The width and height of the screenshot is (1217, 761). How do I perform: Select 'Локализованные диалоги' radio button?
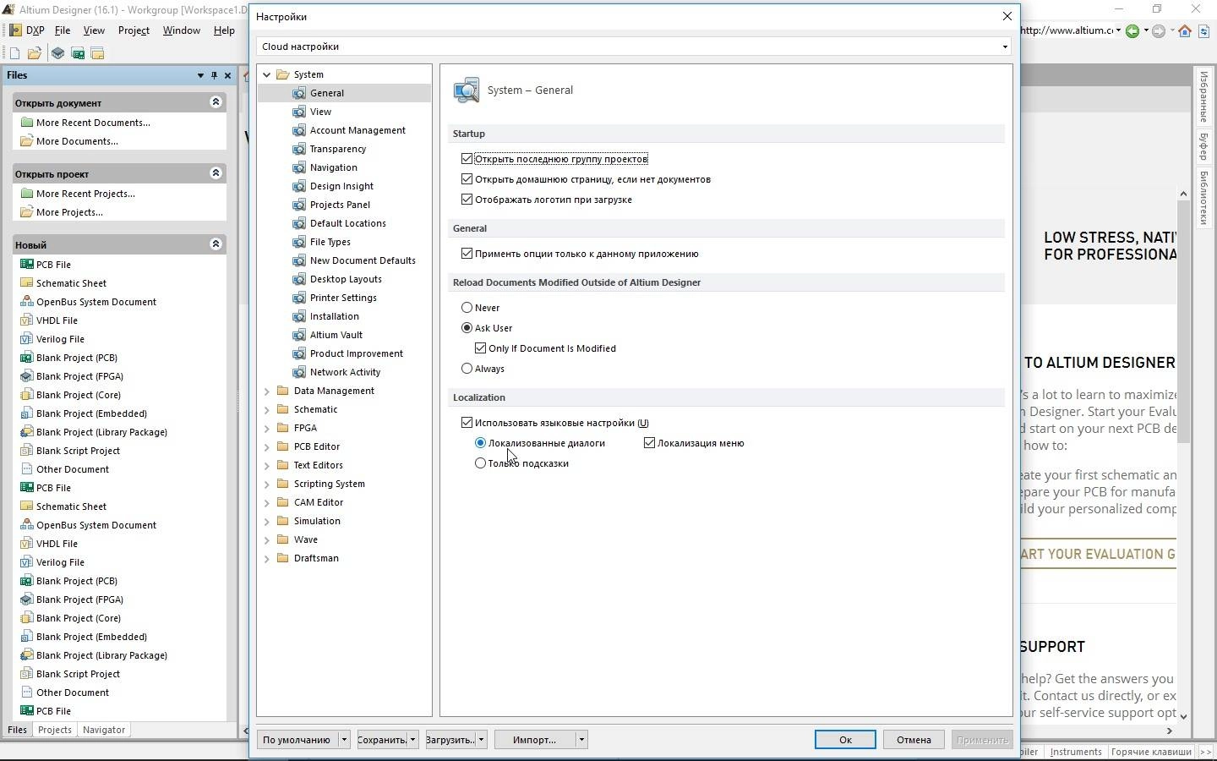pyautogui.click(x=480, y=443)
